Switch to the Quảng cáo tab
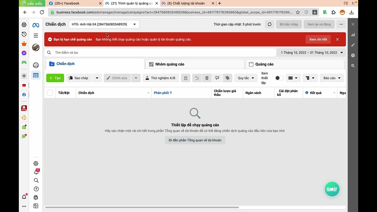Image resolution: width=377 pixels, height=212 pixels. point(295,64)
